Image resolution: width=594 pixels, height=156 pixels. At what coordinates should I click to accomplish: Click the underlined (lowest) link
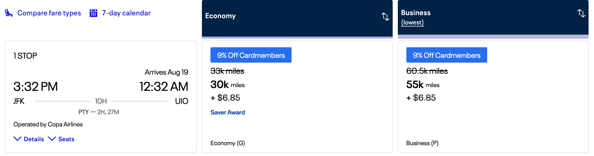pos(412,22)
